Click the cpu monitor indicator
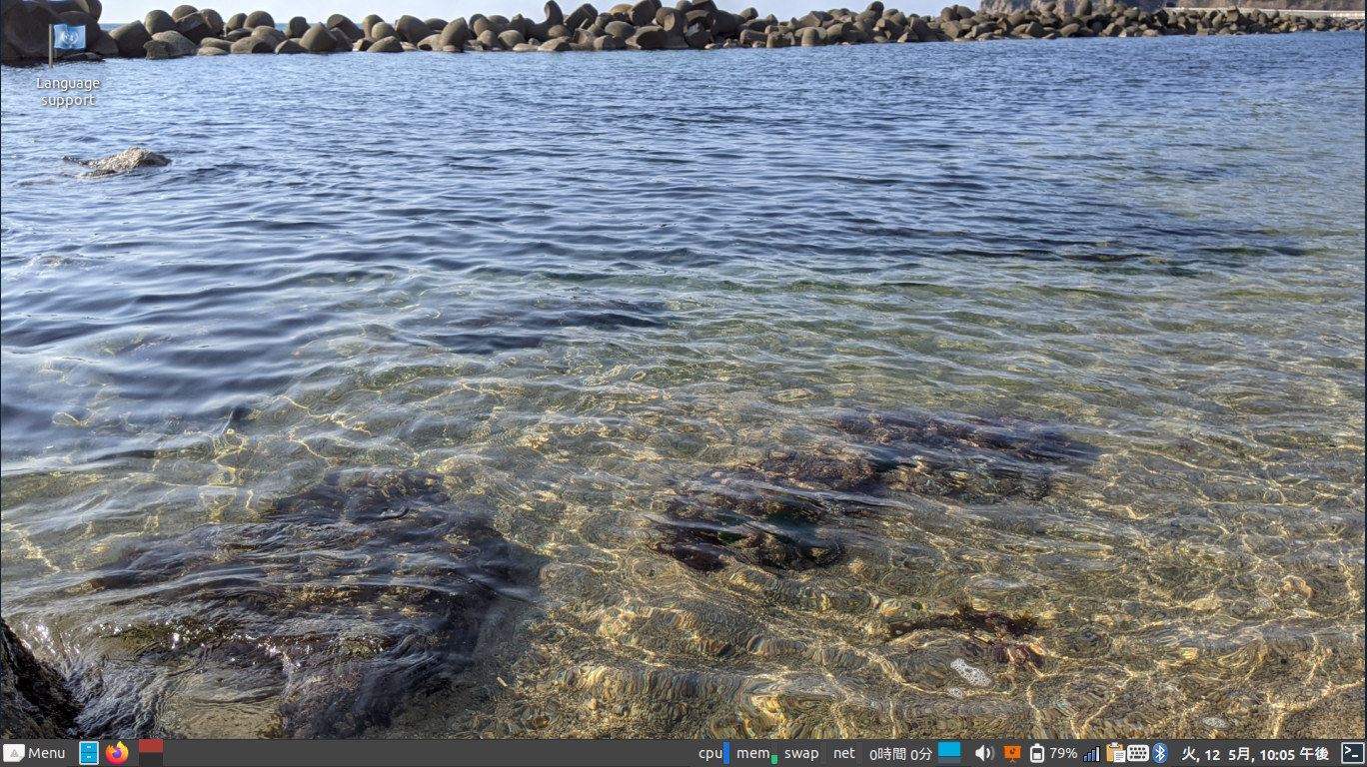 coord(713,753)
